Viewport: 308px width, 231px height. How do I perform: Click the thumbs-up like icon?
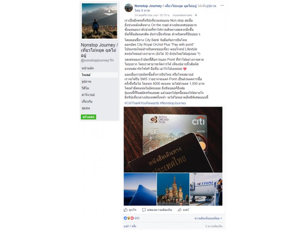126,209
